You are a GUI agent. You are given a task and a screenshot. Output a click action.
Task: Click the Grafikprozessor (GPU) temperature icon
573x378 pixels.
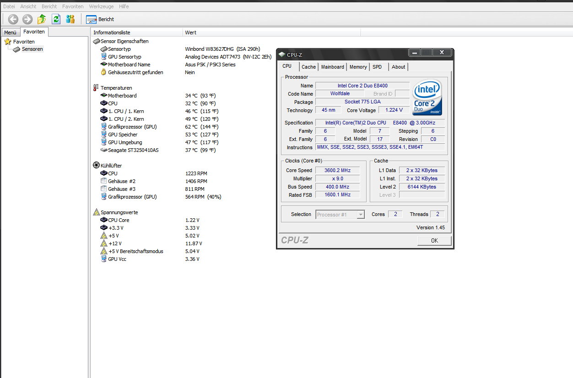[104, 127]
